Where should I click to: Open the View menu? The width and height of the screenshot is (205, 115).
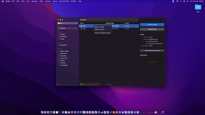[x=23, y=1]
